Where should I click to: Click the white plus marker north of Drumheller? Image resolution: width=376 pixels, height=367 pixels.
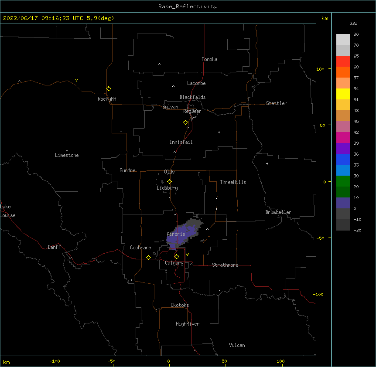coord(267,163)
